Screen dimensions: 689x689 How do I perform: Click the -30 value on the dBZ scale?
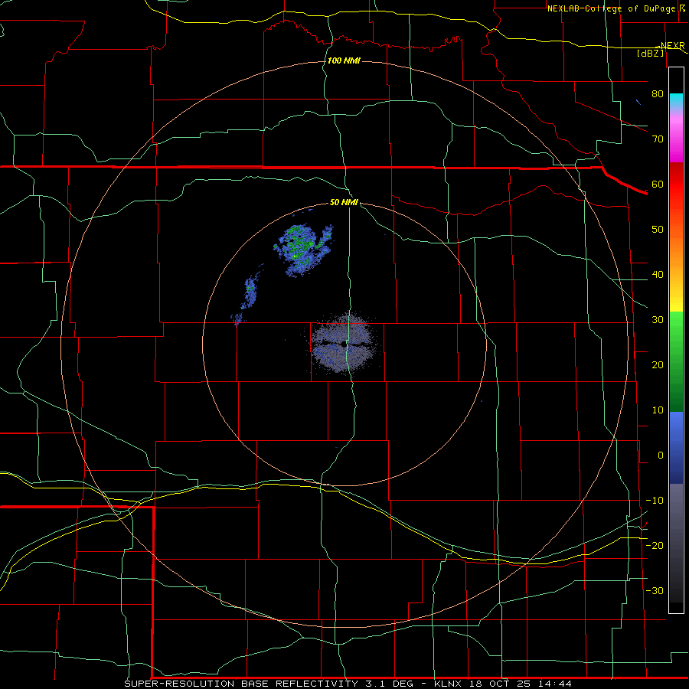coord(655,590)
